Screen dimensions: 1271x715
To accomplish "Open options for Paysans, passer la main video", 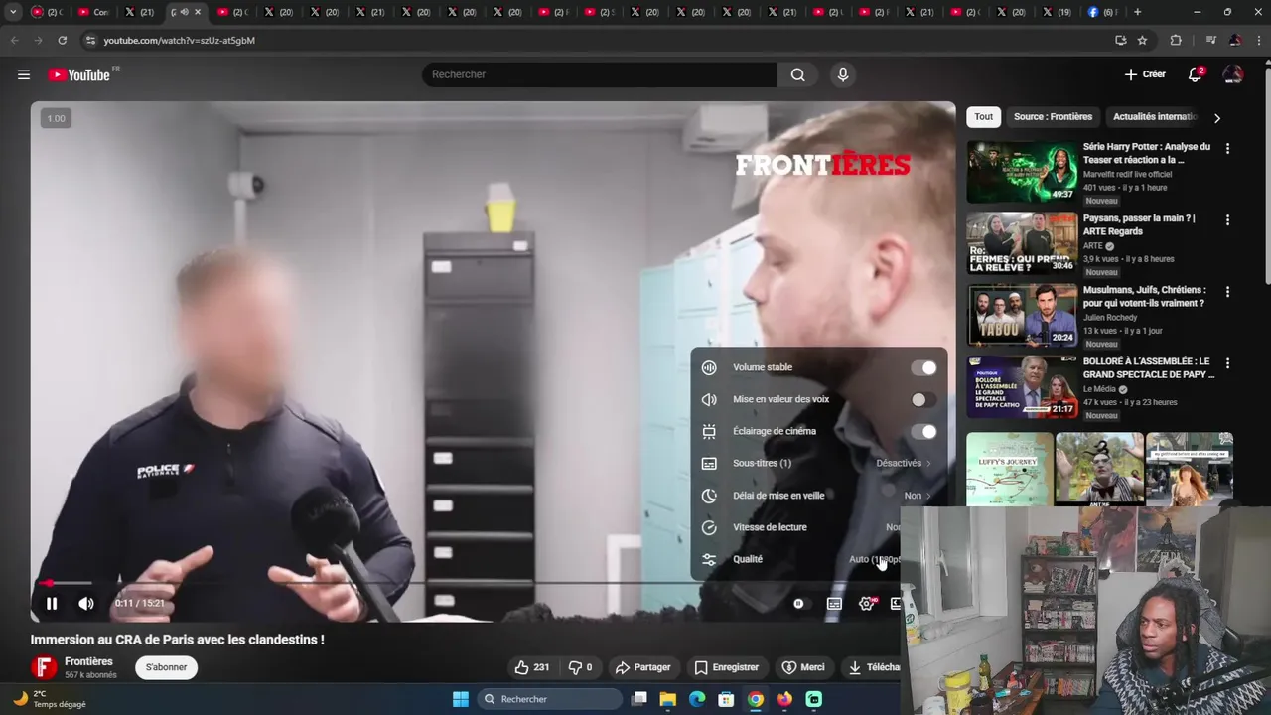I will pyautogui.click(x=1227, y=220).
